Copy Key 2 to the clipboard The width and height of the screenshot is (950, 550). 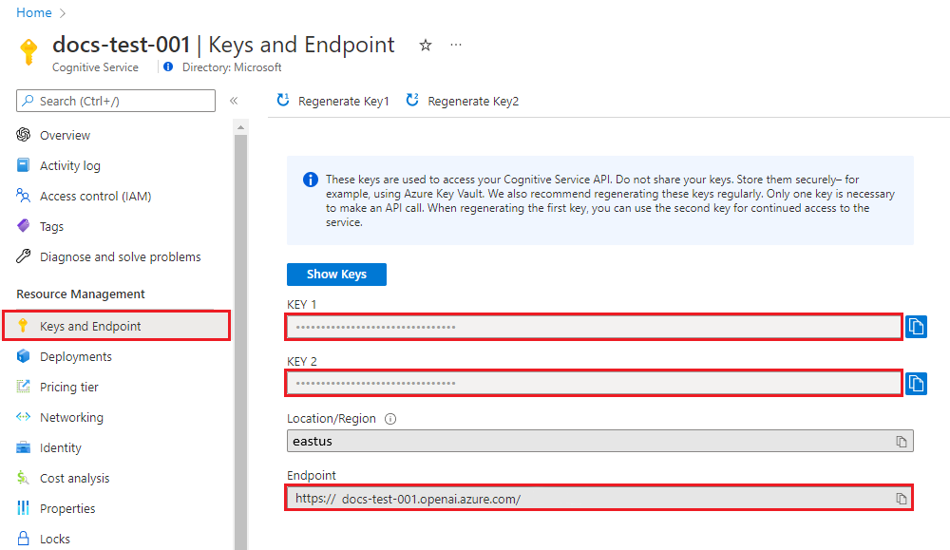(915, 383)
